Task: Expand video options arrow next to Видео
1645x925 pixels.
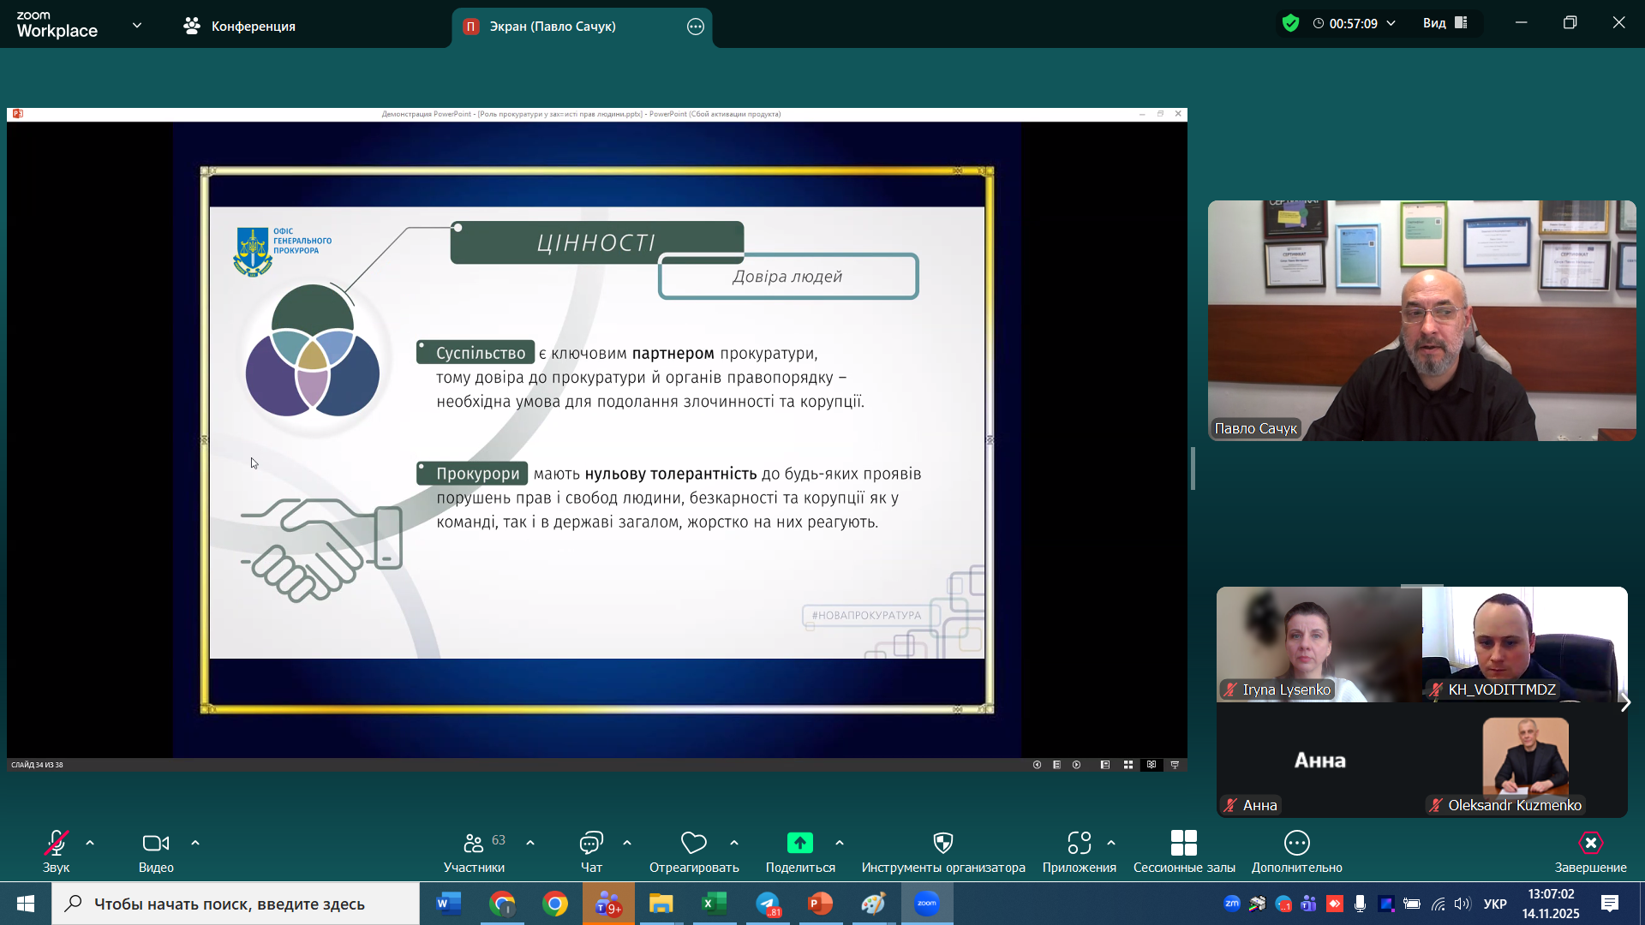Action: point(195,844)
